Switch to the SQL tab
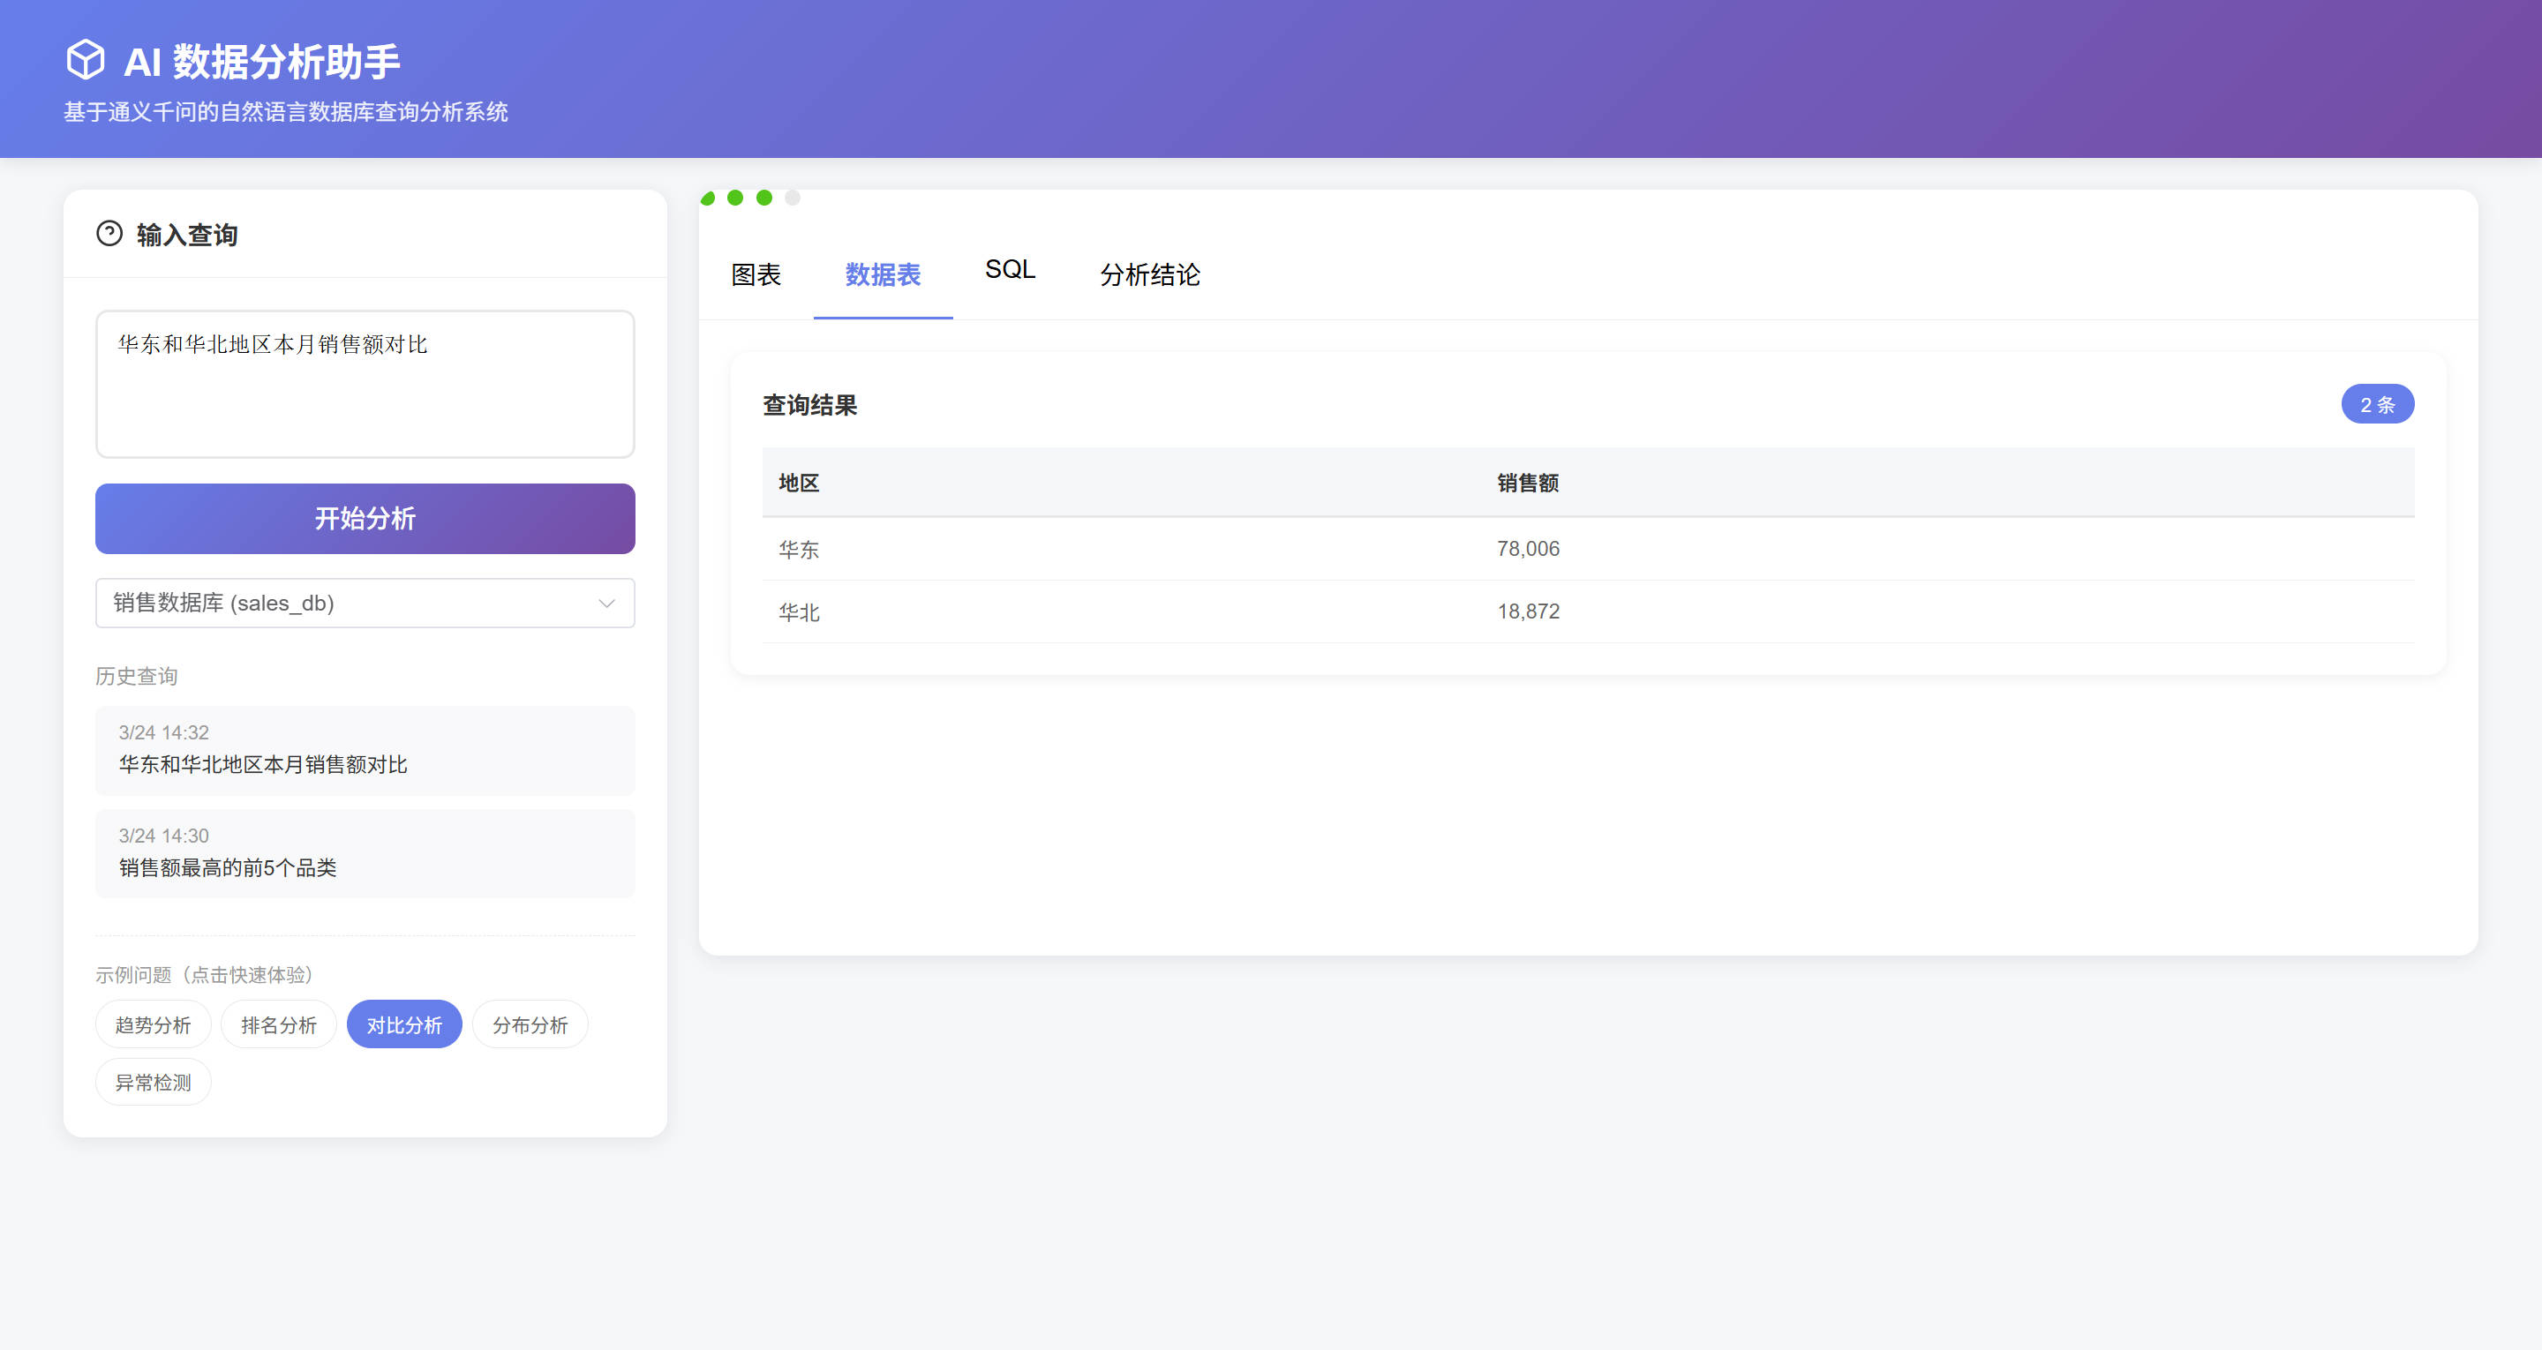The height and width of the screenshot is (1350, 2542). tap(1010, 269)
